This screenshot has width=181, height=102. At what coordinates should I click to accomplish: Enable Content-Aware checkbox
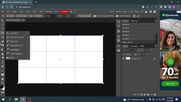[x=117, y=16]
